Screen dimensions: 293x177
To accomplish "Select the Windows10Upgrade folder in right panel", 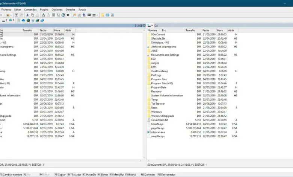I will coord(163,116).
